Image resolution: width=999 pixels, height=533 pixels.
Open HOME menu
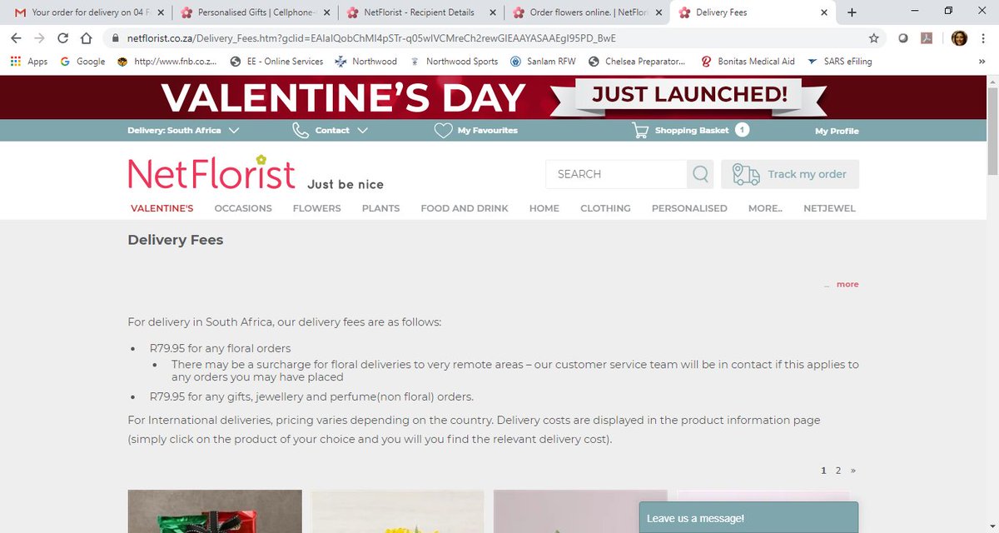click(544, 208)
